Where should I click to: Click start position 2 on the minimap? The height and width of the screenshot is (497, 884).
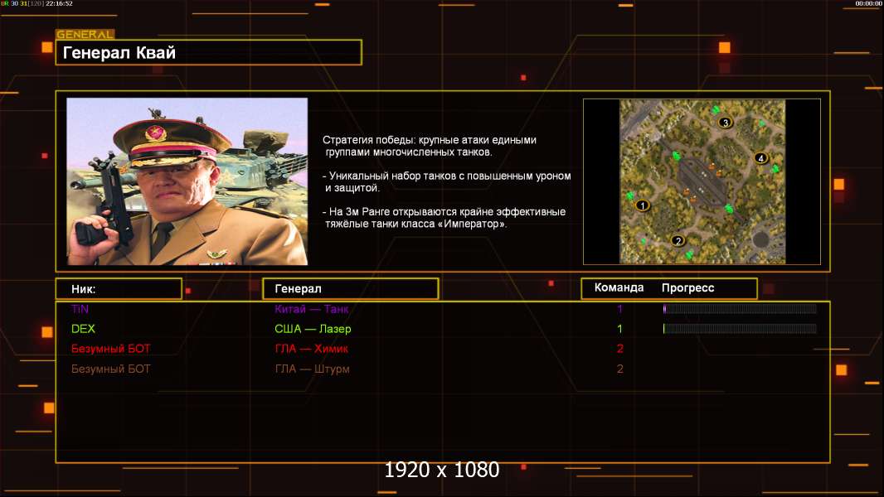pos(678,241)
